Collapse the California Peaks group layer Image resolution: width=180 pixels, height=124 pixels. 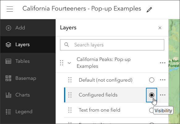coord(69,63)
